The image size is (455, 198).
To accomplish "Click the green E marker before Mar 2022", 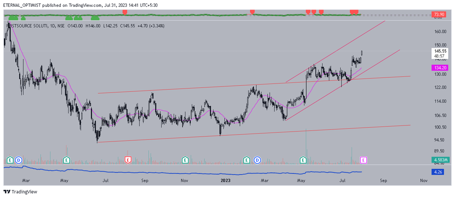I will 10,160.
